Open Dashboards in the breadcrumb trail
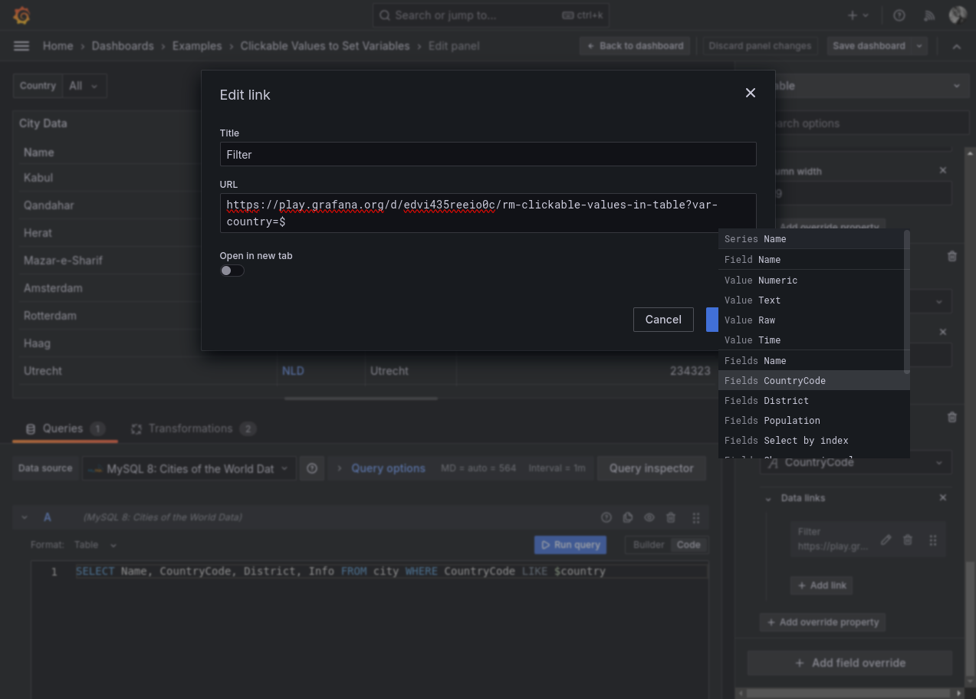 [x=123, y=46]
